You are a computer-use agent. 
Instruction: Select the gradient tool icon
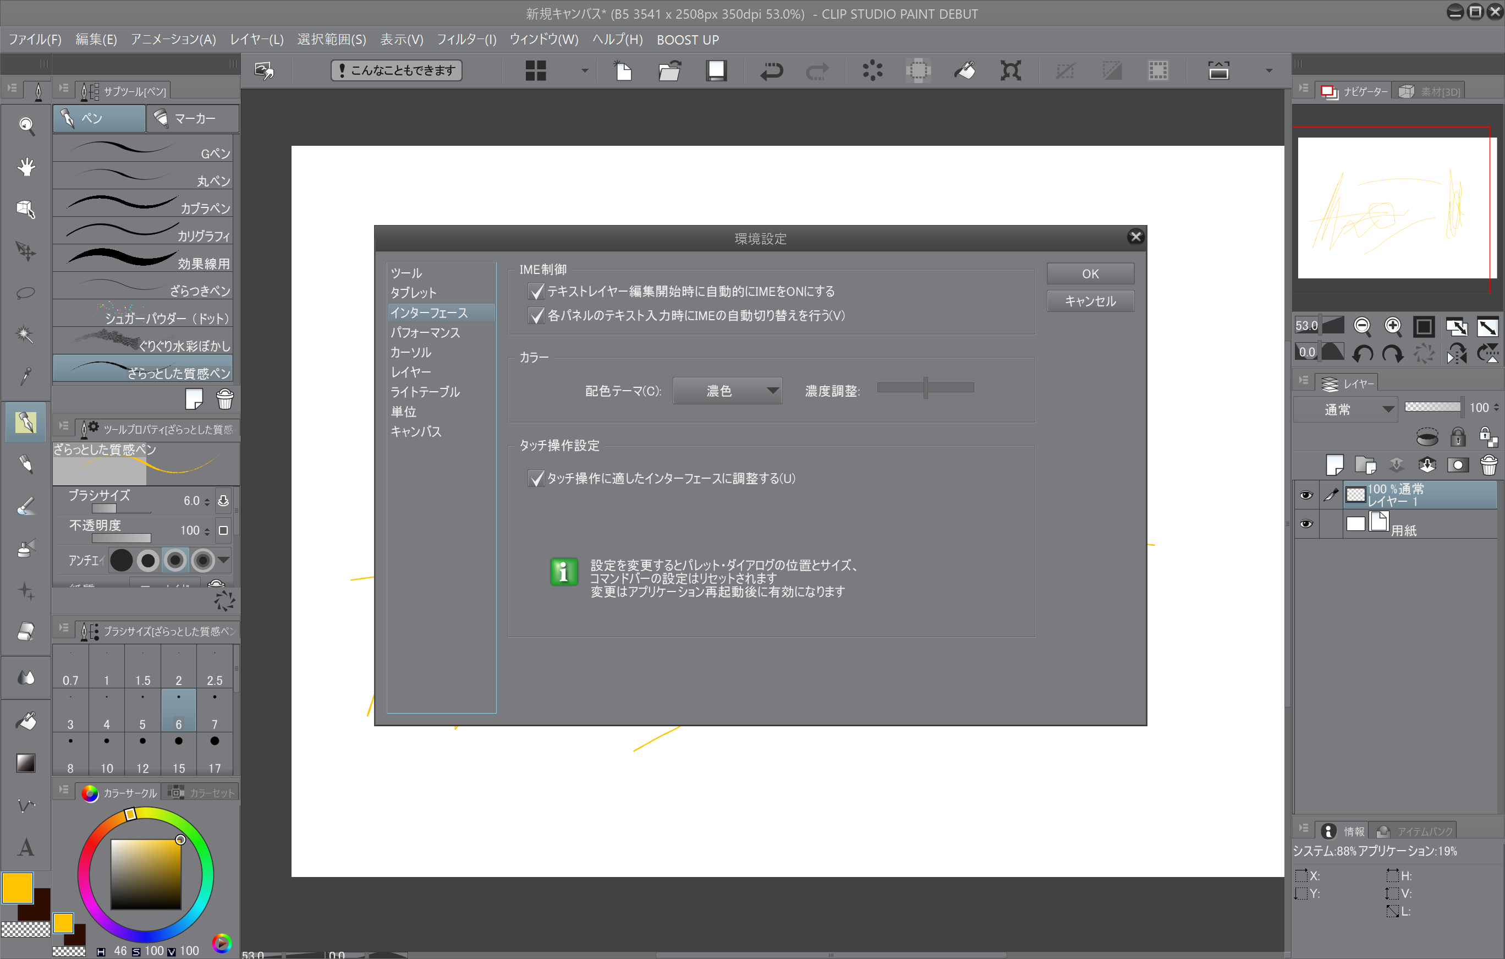[x=26, y=763]
